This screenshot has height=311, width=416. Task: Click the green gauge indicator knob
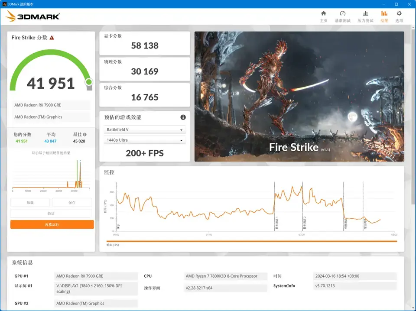(x=89, y=82)
